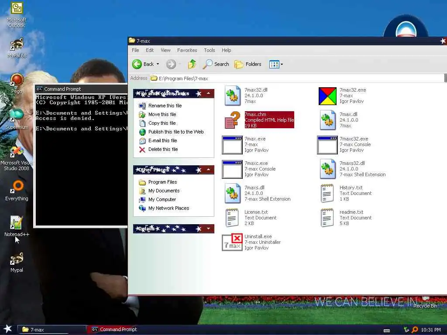447x335 pixels.
Task: Open the Recycle Bin on desktop
Action: [425, 302]
